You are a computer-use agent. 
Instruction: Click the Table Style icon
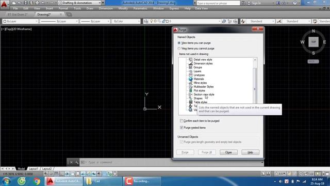pos(315,21)
